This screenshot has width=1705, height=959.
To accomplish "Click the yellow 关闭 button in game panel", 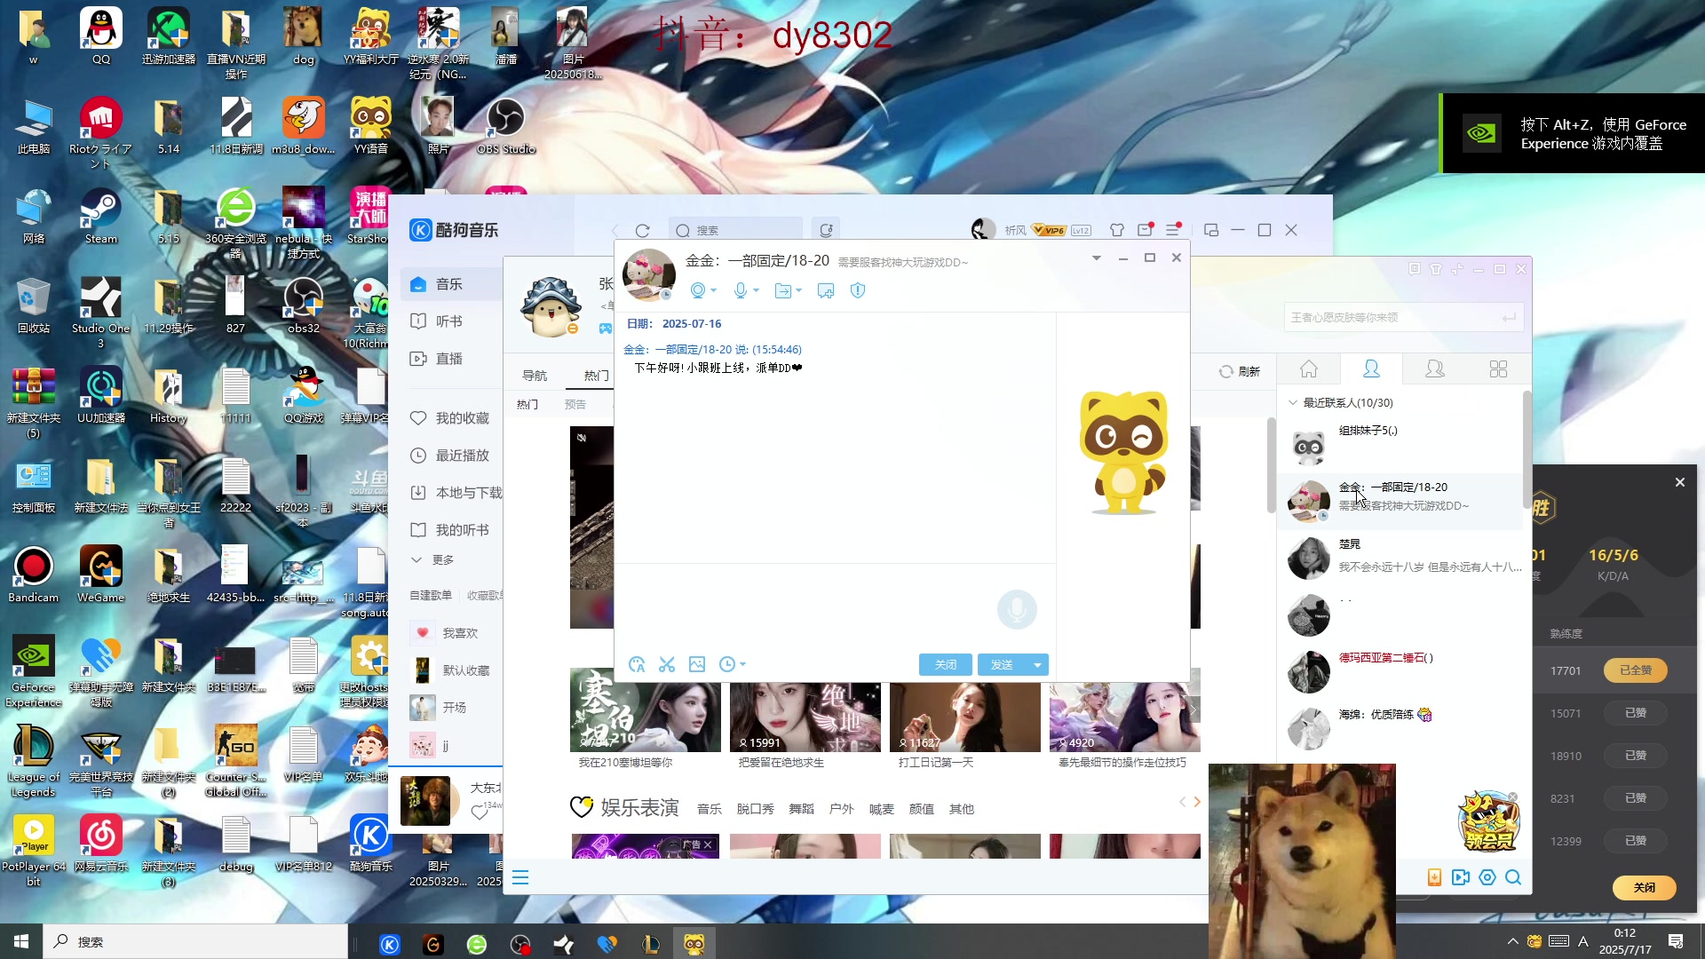I will (x=1645, y=888).
